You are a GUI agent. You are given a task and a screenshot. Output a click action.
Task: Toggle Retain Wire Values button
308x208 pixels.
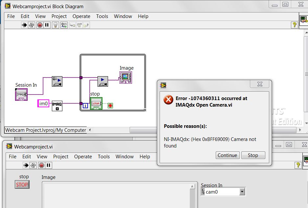point(64,25)
